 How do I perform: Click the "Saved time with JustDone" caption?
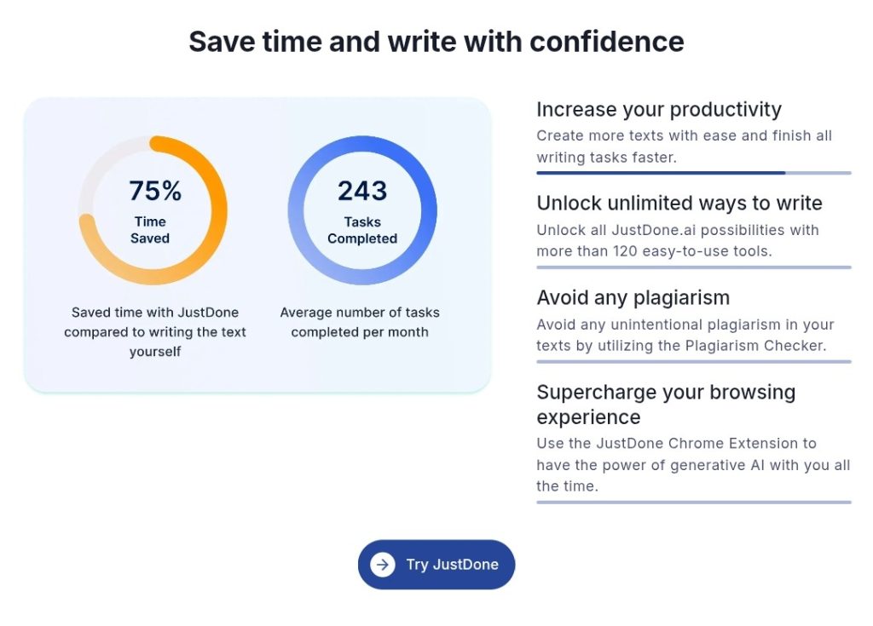pos(154,331)
